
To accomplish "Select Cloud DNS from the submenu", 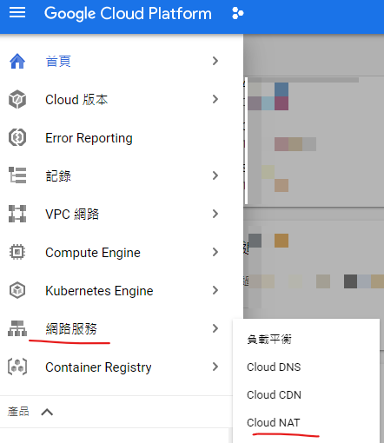I will click(x=274, y=367).
